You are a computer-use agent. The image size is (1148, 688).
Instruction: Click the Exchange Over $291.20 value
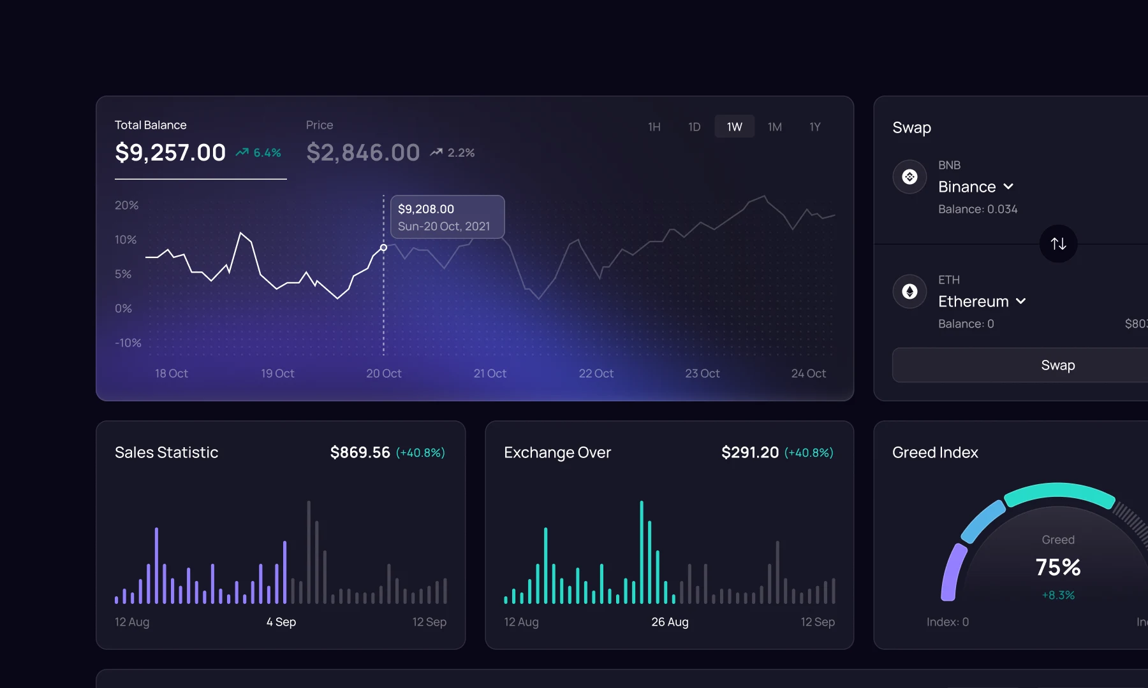(x=750, y=452)
